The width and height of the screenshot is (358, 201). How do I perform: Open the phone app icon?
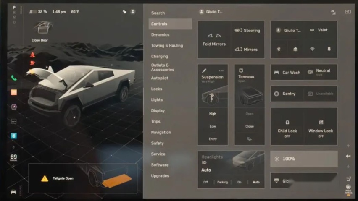coord(14,78)
